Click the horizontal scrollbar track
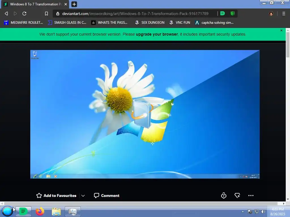The height and width of the screenshot is (217, 290). click(140, 203)
